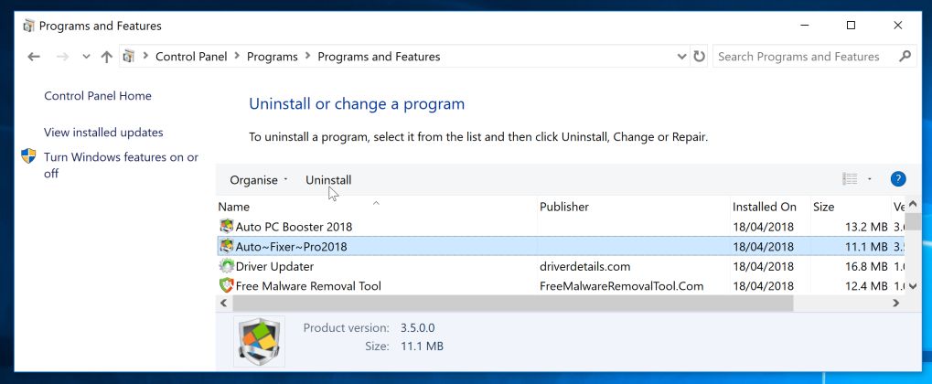Click the back navigation arrow
Image resolution: width=932 pixels, height=384 pixels.
point(34,57)
